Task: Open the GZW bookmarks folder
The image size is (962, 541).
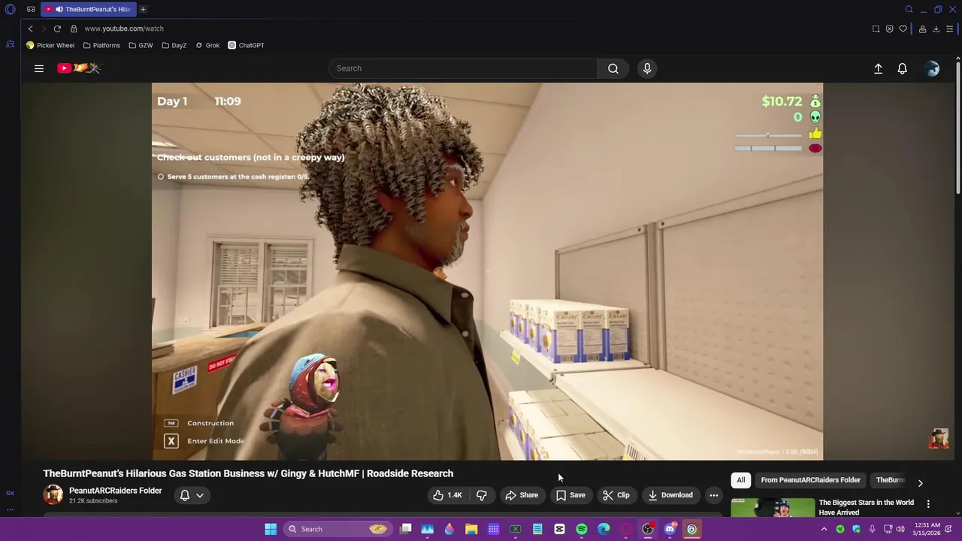Action: [x=141, y=45]
